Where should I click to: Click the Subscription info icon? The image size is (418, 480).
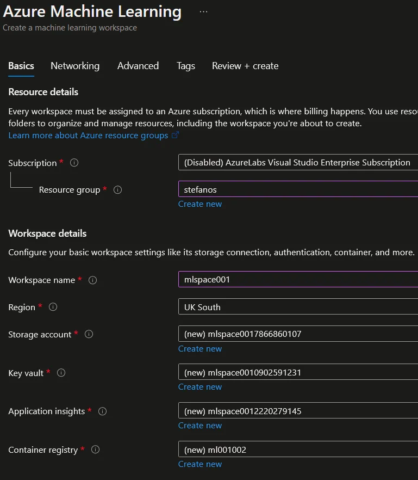74,163
